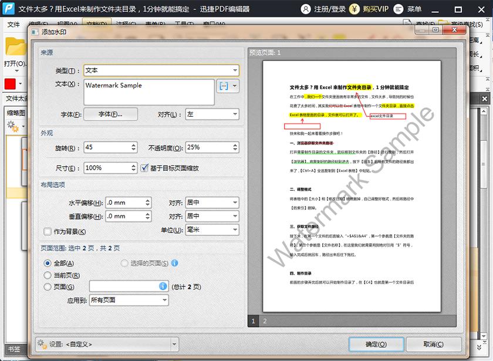Click the macro bracket icon next to text field

(224, 86)
